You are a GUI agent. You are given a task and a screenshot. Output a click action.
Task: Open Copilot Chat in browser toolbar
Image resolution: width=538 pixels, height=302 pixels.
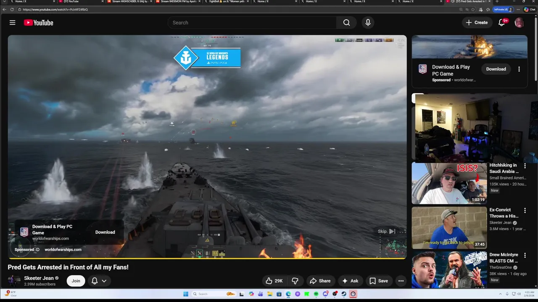click(x=530, y=9)
